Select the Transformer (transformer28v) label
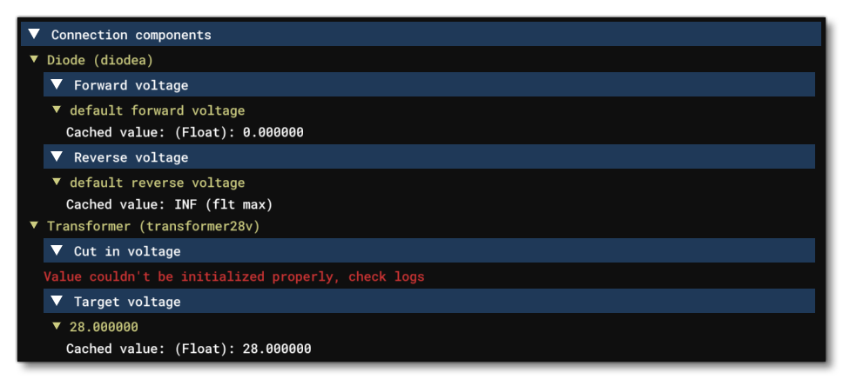The image size is (843, 379). (154, 225)
